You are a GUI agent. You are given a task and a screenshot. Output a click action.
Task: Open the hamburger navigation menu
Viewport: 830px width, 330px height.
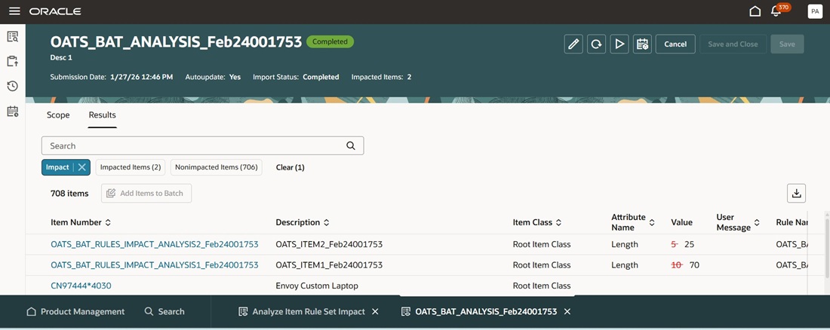click(14, 11)
